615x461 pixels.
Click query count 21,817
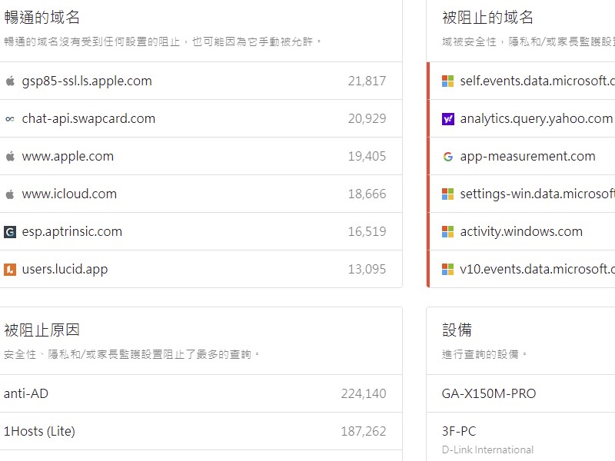coord(367,81)
